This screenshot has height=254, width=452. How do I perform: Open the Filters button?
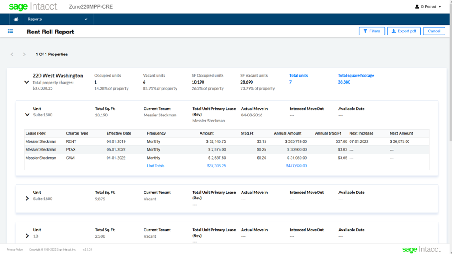(372, 31)
